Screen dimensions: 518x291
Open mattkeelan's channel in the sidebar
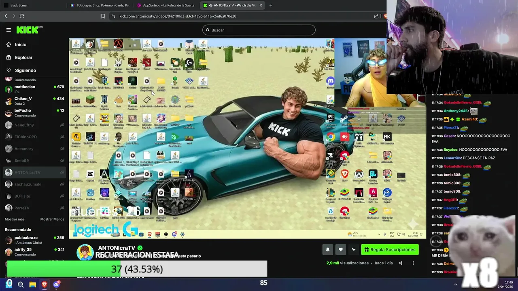click(34, 89)
